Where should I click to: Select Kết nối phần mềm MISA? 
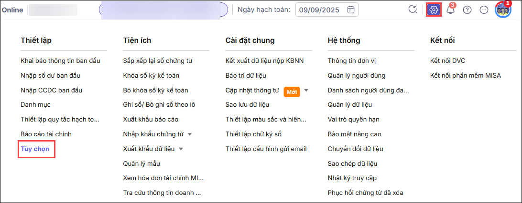[466, 76]
